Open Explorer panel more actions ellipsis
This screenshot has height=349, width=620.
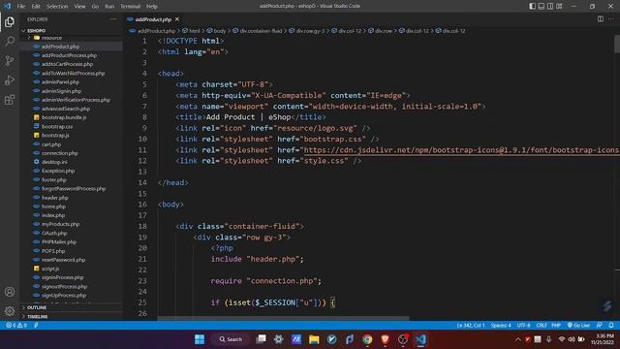113,19
